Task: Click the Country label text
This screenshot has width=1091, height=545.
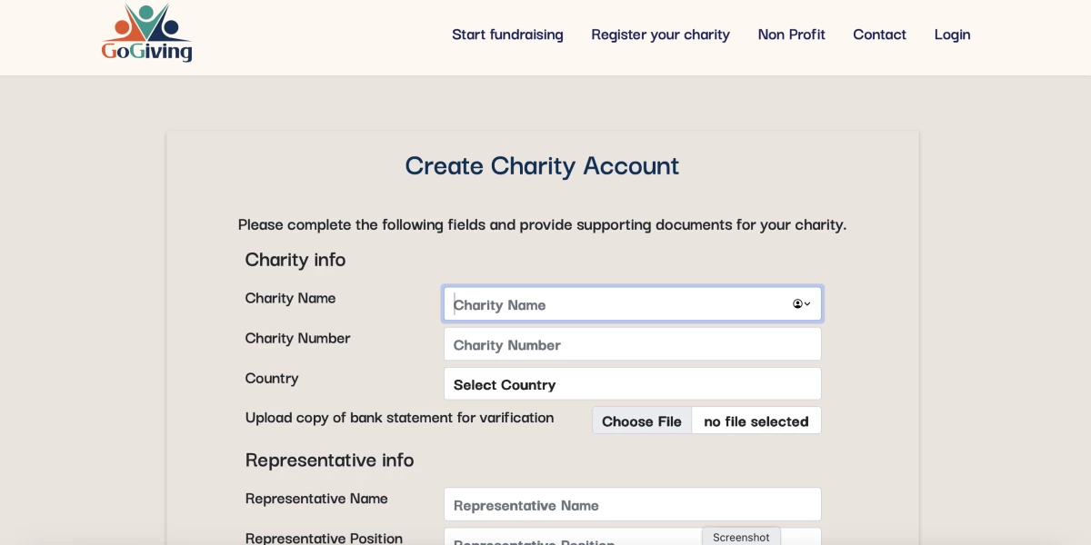Action: 271,378
